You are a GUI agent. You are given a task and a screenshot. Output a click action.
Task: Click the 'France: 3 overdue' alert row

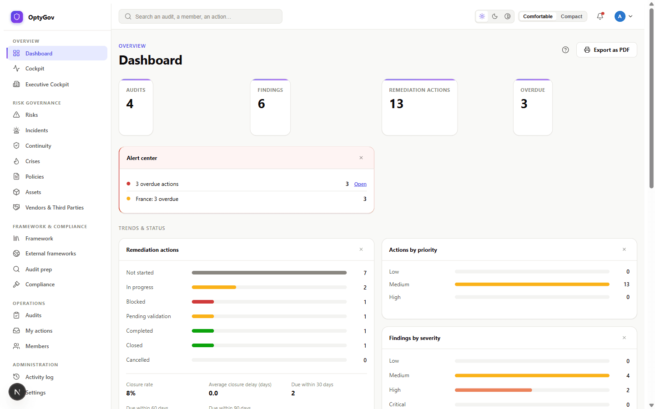click(x=247, y=199)
